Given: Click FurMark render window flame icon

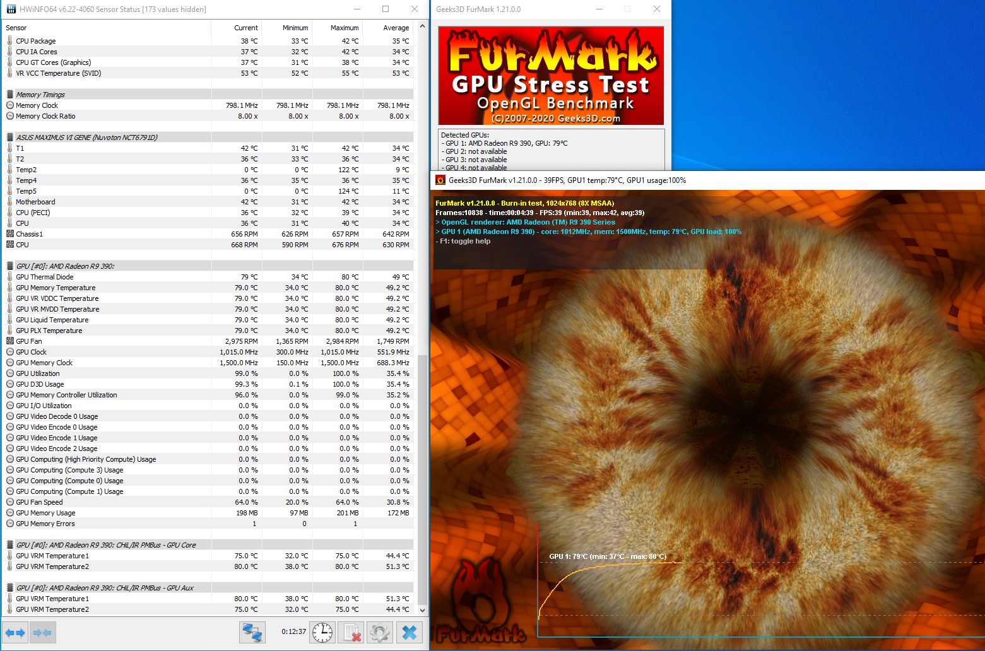Looking at the screenshot, I should [x=440, y=180].
